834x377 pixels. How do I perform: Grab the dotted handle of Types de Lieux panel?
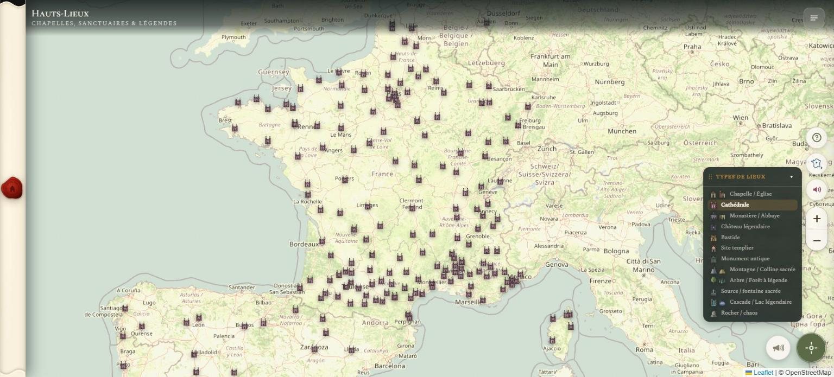(x=710, y=177)
